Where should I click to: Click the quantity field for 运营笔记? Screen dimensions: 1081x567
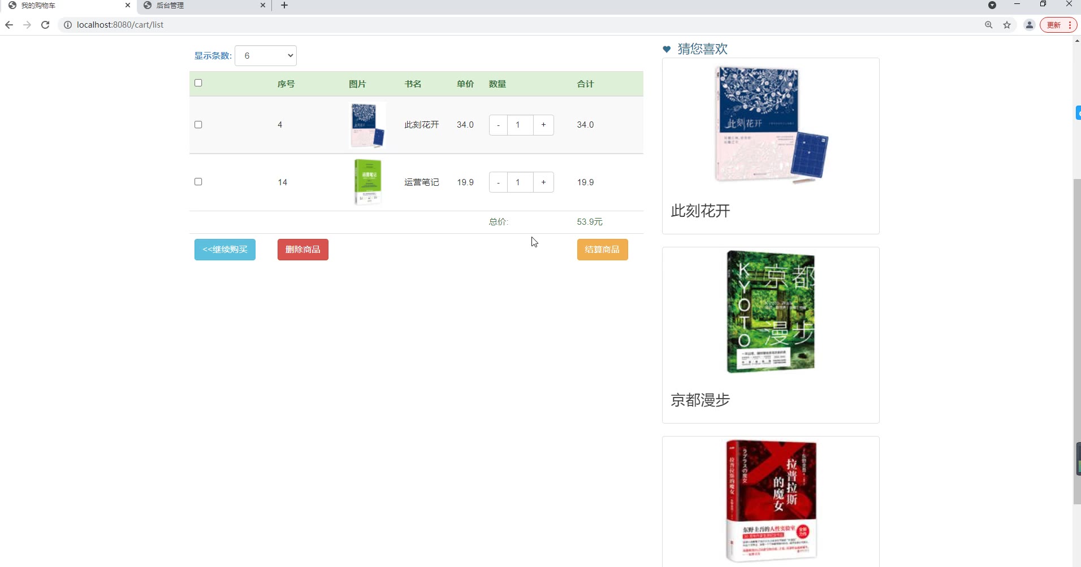pos(520,182)
